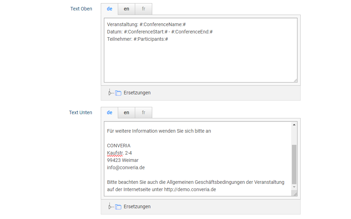Select the Ersetzungen item below Text Unten
The height and width of the screenshot is (219, 351).
coord(137,207)
